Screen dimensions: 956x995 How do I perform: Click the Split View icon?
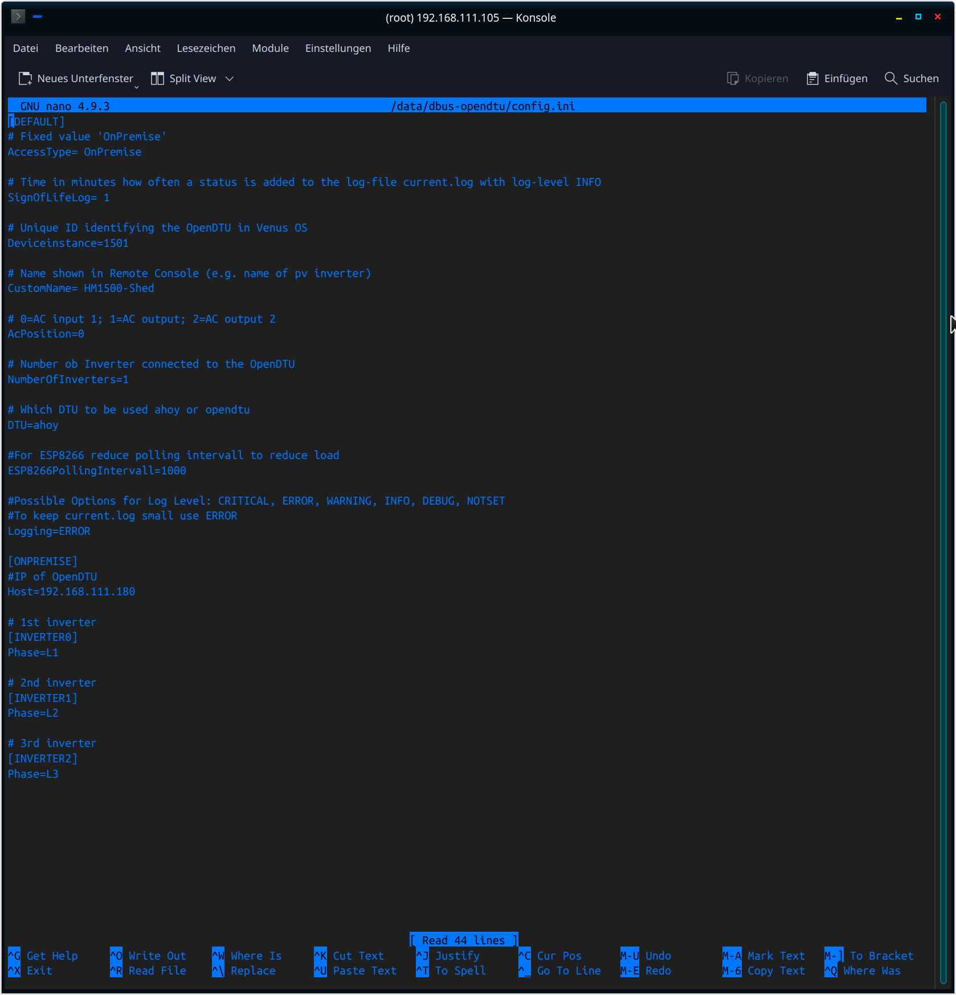(x=157, y=78)
